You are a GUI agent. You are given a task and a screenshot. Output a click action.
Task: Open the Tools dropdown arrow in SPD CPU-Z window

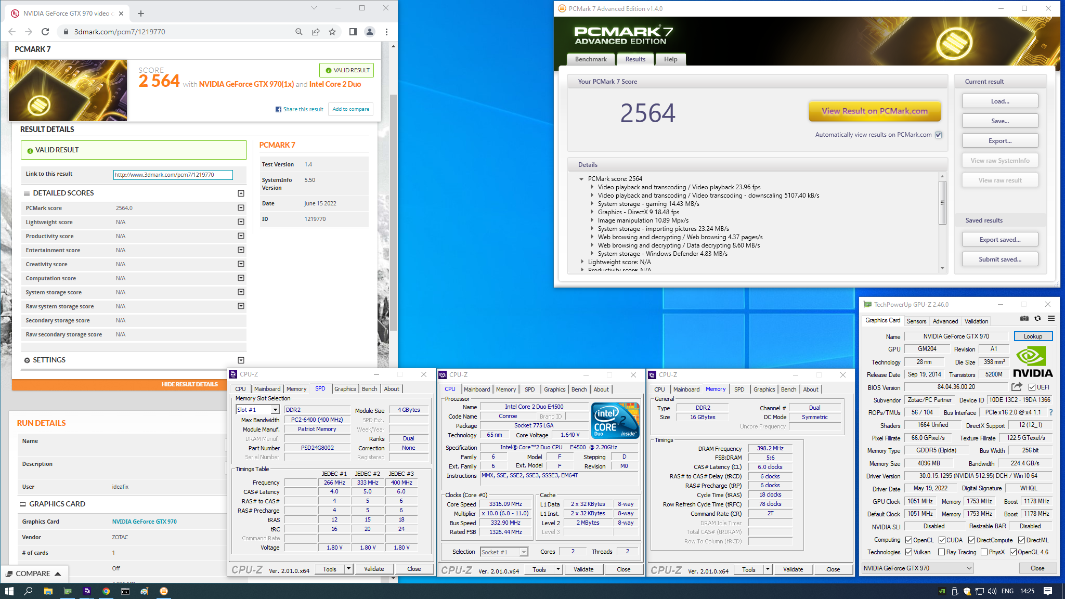(x=348, y=569)
